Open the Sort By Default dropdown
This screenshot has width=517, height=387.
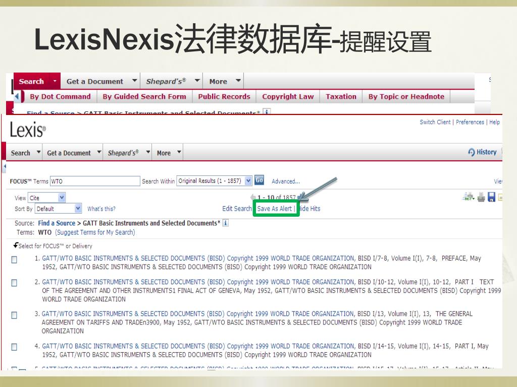click(58, 209)
